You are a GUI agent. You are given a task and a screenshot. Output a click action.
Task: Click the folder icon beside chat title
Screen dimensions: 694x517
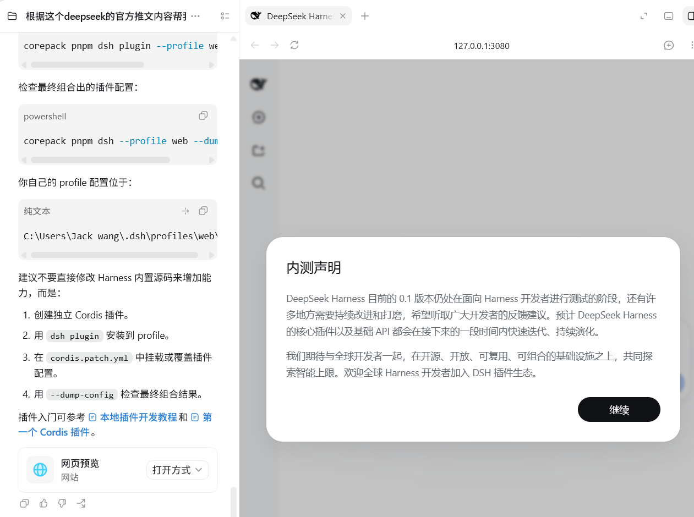point(12,16)
